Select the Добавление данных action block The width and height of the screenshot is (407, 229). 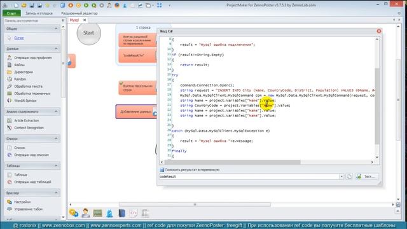(x=135, y=112)
